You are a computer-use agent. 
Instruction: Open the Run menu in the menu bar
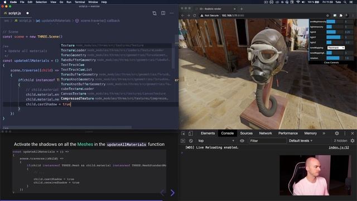[x=69, y=2]
